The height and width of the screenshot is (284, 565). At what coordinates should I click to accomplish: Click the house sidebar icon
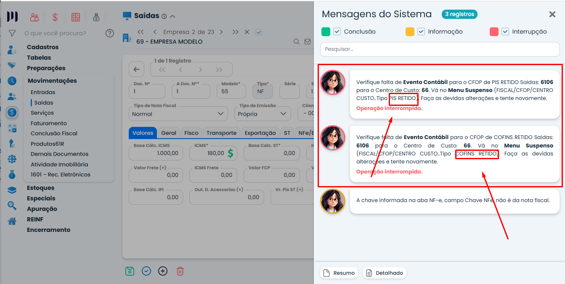tap(12, 221)
